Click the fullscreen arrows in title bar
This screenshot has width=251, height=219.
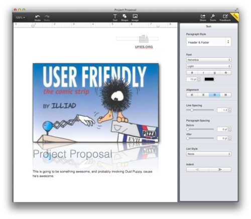tap(236, 10)
